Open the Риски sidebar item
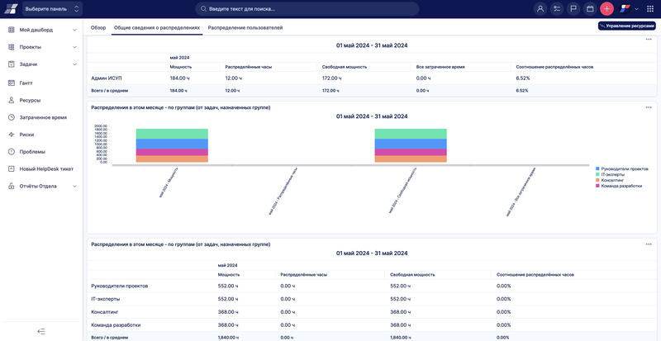Screen dimensions: 661x341 (x=26, y=134)
